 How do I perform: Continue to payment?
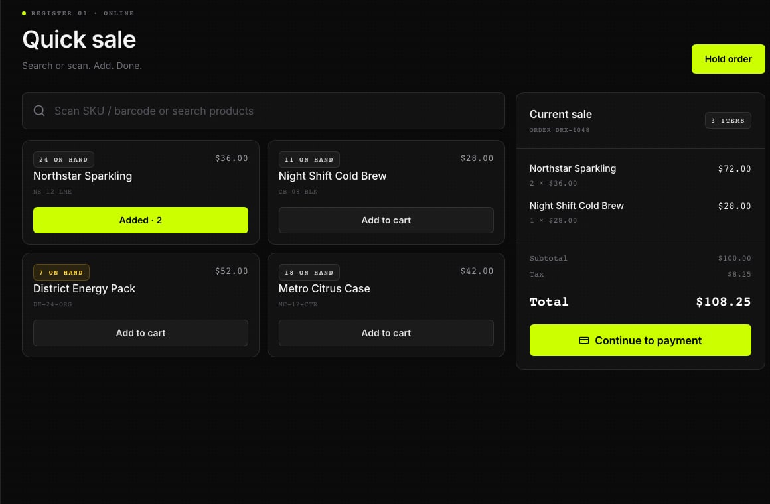pos(641,340)
